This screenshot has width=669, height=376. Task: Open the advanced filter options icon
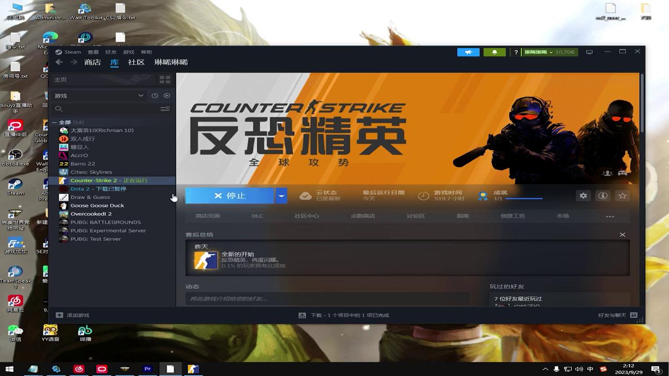tap(165, 109)
